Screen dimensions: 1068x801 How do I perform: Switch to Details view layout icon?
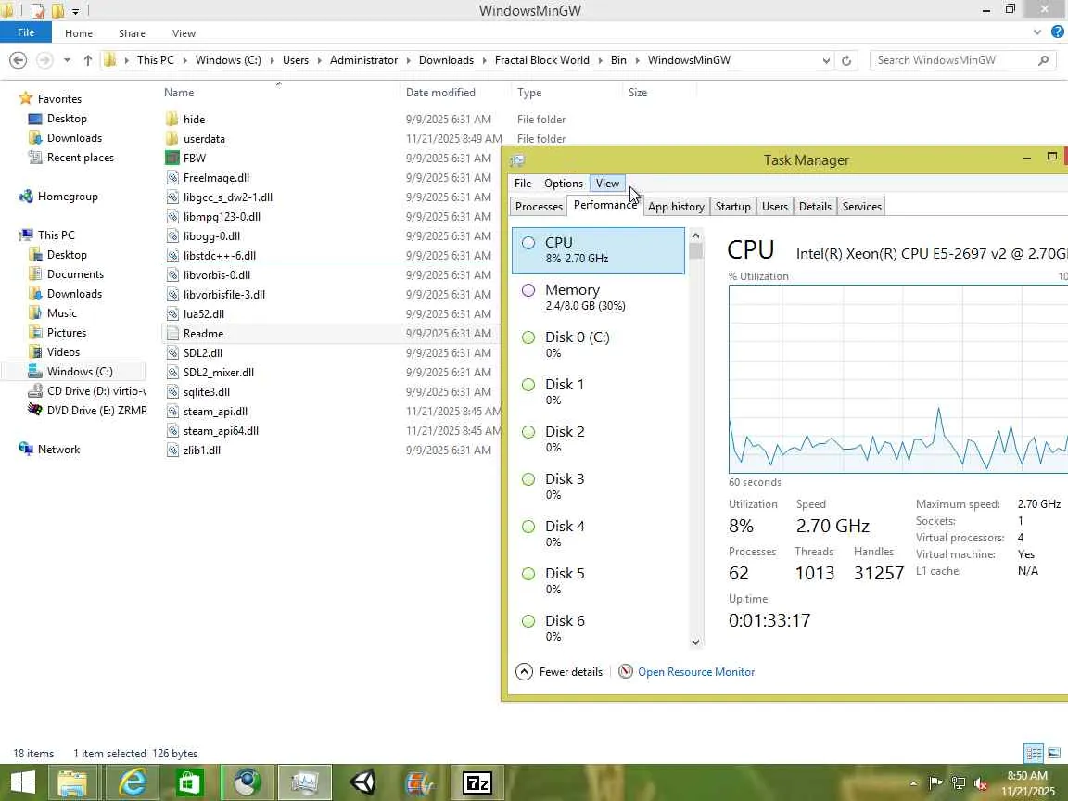point(1034,754)
